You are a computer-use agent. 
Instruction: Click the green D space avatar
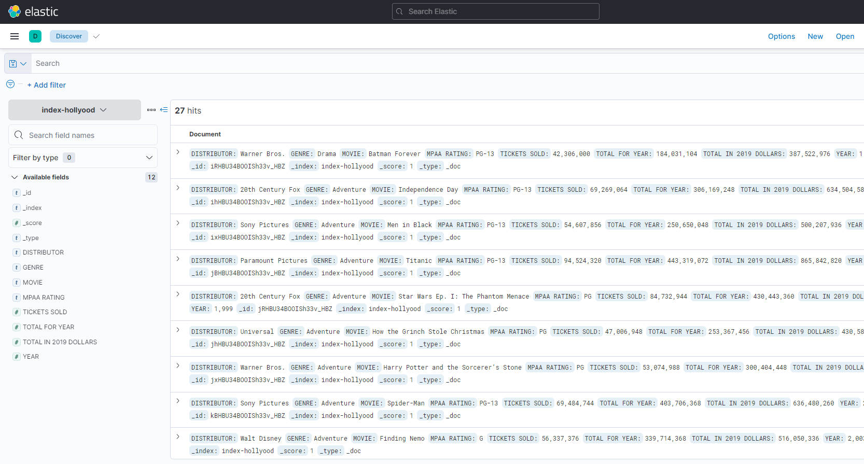(35, 36)
